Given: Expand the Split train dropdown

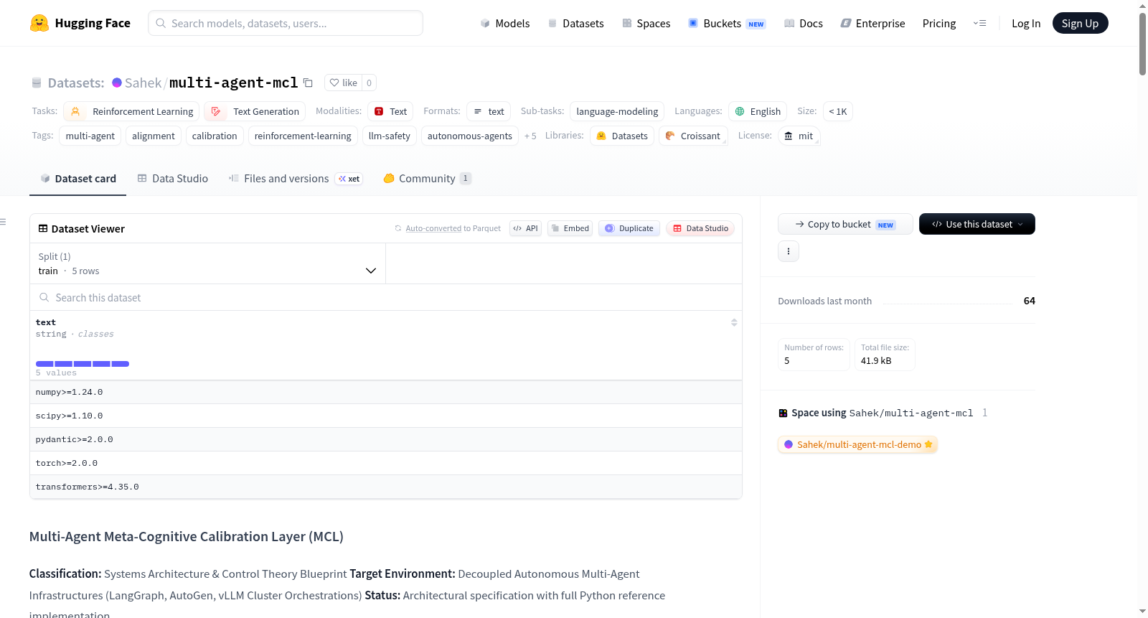Looking at the screenshot, I should [207, 263].
